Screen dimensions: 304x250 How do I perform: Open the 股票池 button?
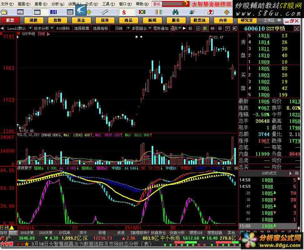tap(200, 20)
